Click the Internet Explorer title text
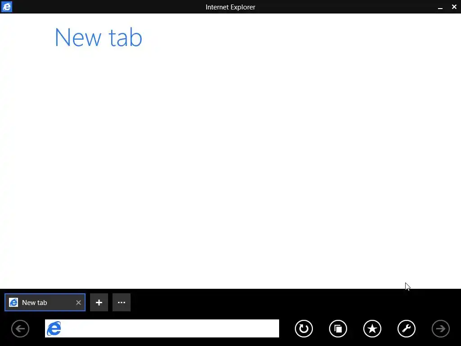 pos(230,7)
